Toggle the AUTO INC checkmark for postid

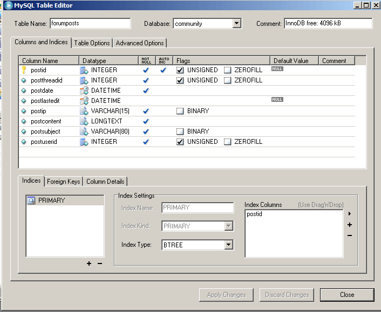pos(163,70)
